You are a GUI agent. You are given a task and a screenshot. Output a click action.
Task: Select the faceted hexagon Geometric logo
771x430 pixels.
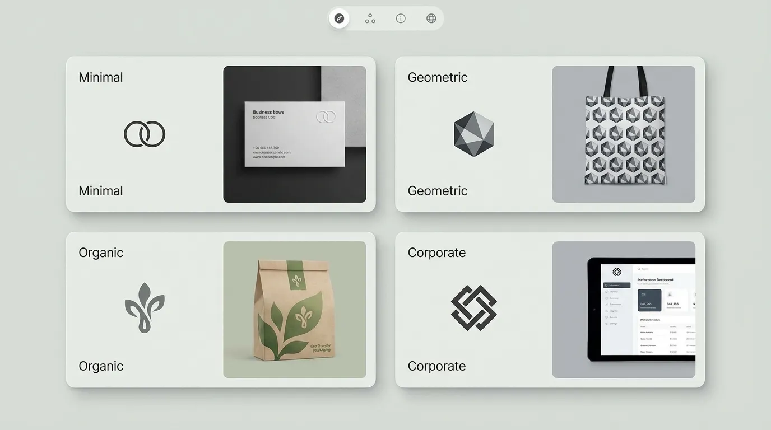[x=473, y=134]
